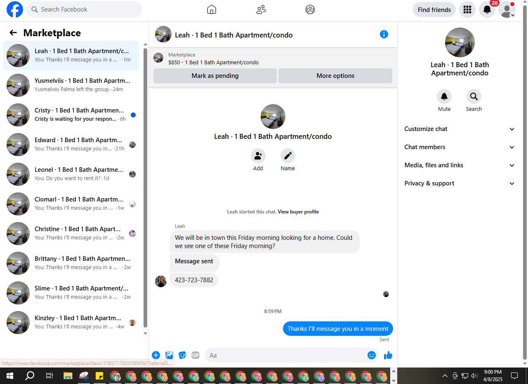Choose a sticker in composer
The width and height of the screenshot is (528, 384).
pos(182,355)
